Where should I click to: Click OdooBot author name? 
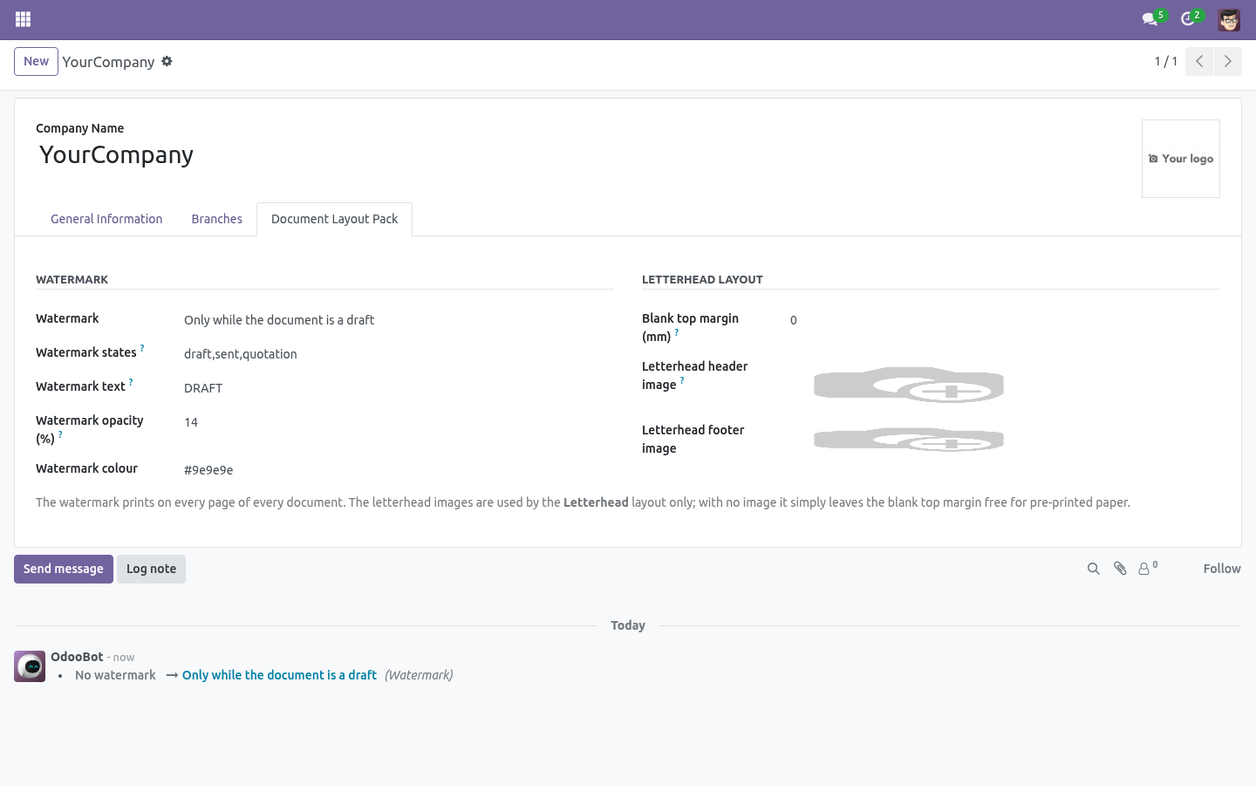tap(77, 657)
